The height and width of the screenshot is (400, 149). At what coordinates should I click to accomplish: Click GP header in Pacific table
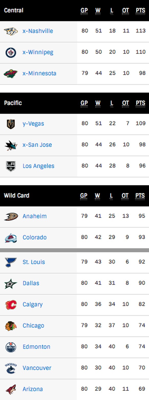click(84, 103)
